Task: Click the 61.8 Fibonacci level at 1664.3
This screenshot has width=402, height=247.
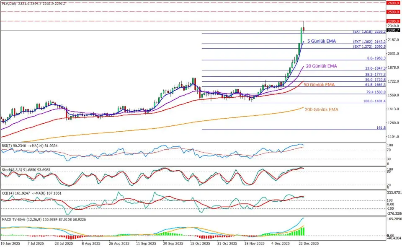Action: [x=375, y=85]
